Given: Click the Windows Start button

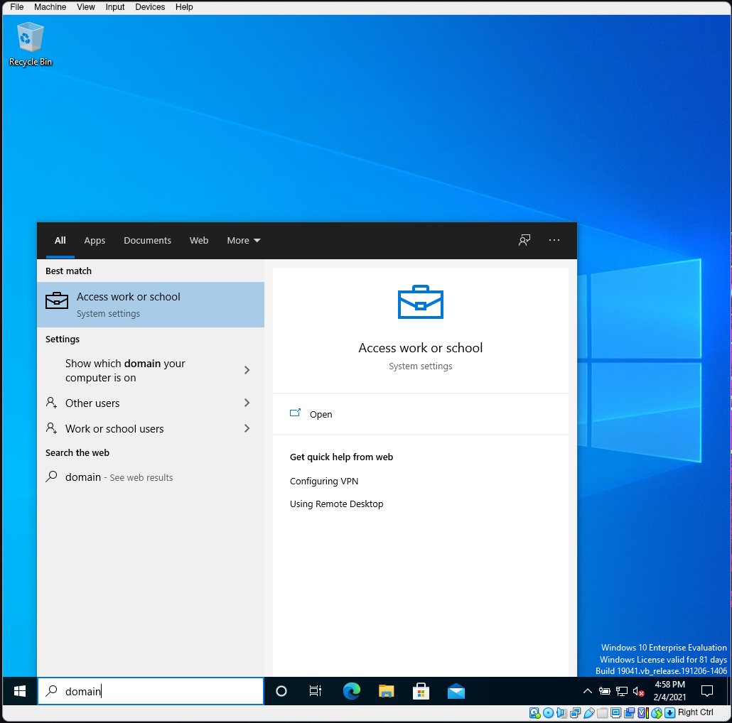Looking at the screenshot, I should tap(20, 691).
